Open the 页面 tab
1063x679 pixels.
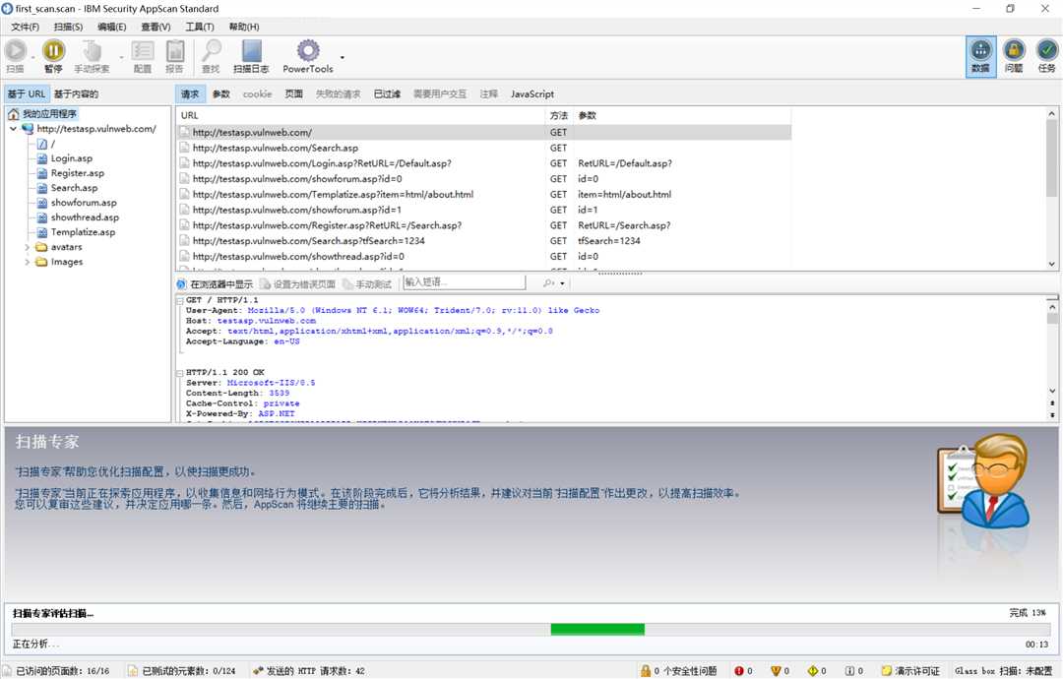coord(293,94)
